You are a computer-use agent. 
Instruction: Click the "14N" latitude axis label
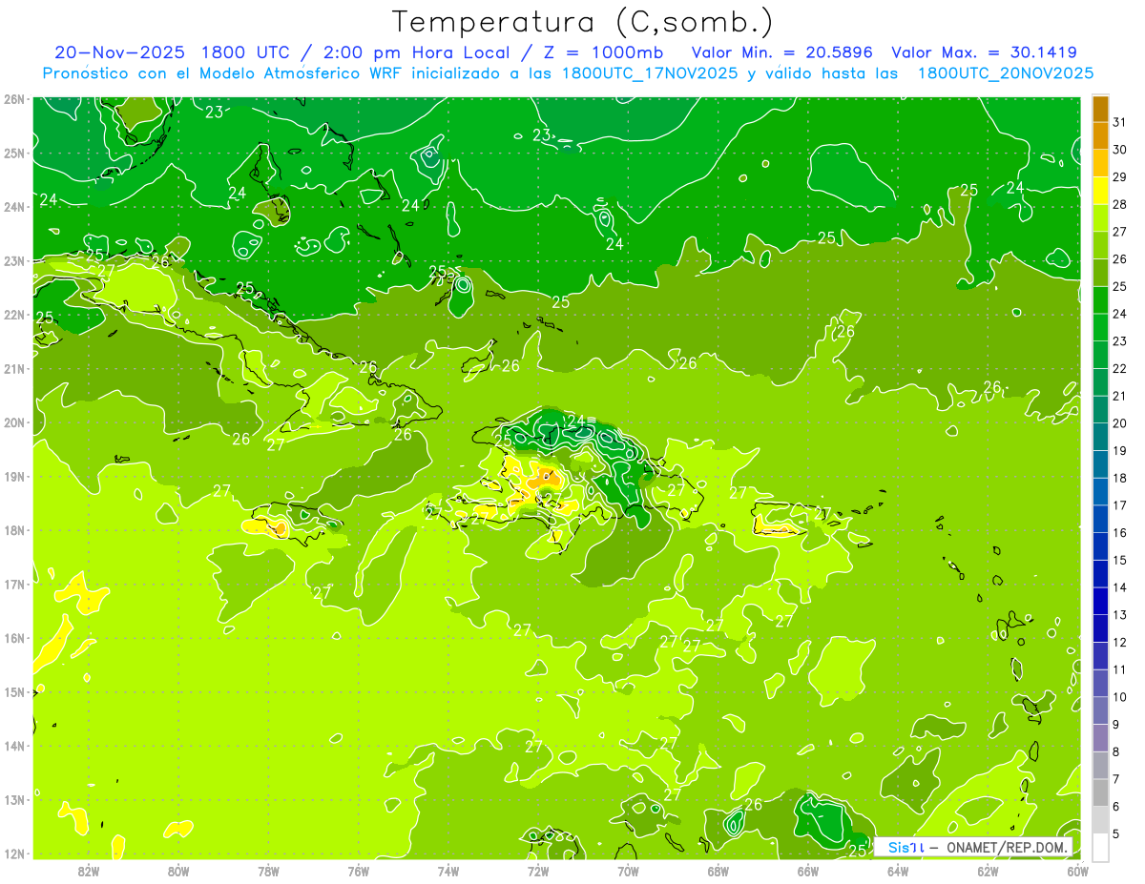pos(13,746)
